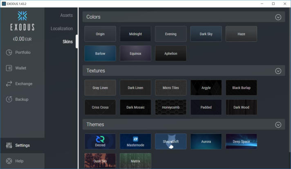Select the Barlow color skin
This screenshot has width=291, height=169.
100,53
